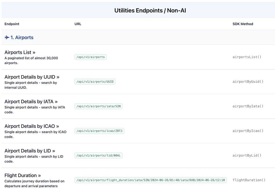The height and width of the screenshot is (194, 275).
Task: Click the airportByIcao() SDK method
Action: (x=248, y=131)
